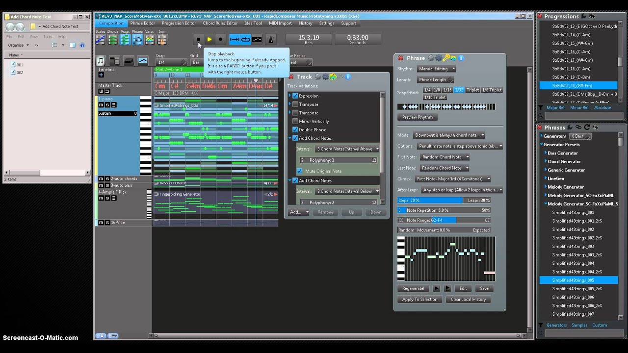Open the First Note dropdown
This screenshot has height=353, width=628.
[445, 157]
